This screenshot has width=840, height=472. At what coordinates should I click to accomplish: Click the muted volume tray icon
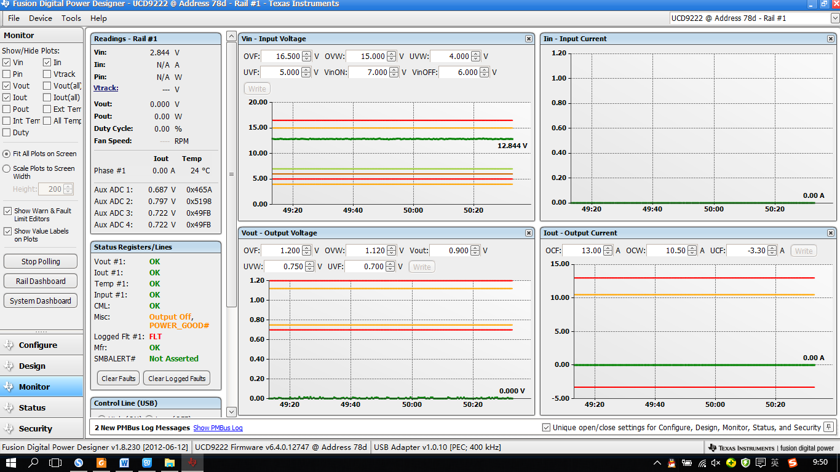(x=716, y=462)
